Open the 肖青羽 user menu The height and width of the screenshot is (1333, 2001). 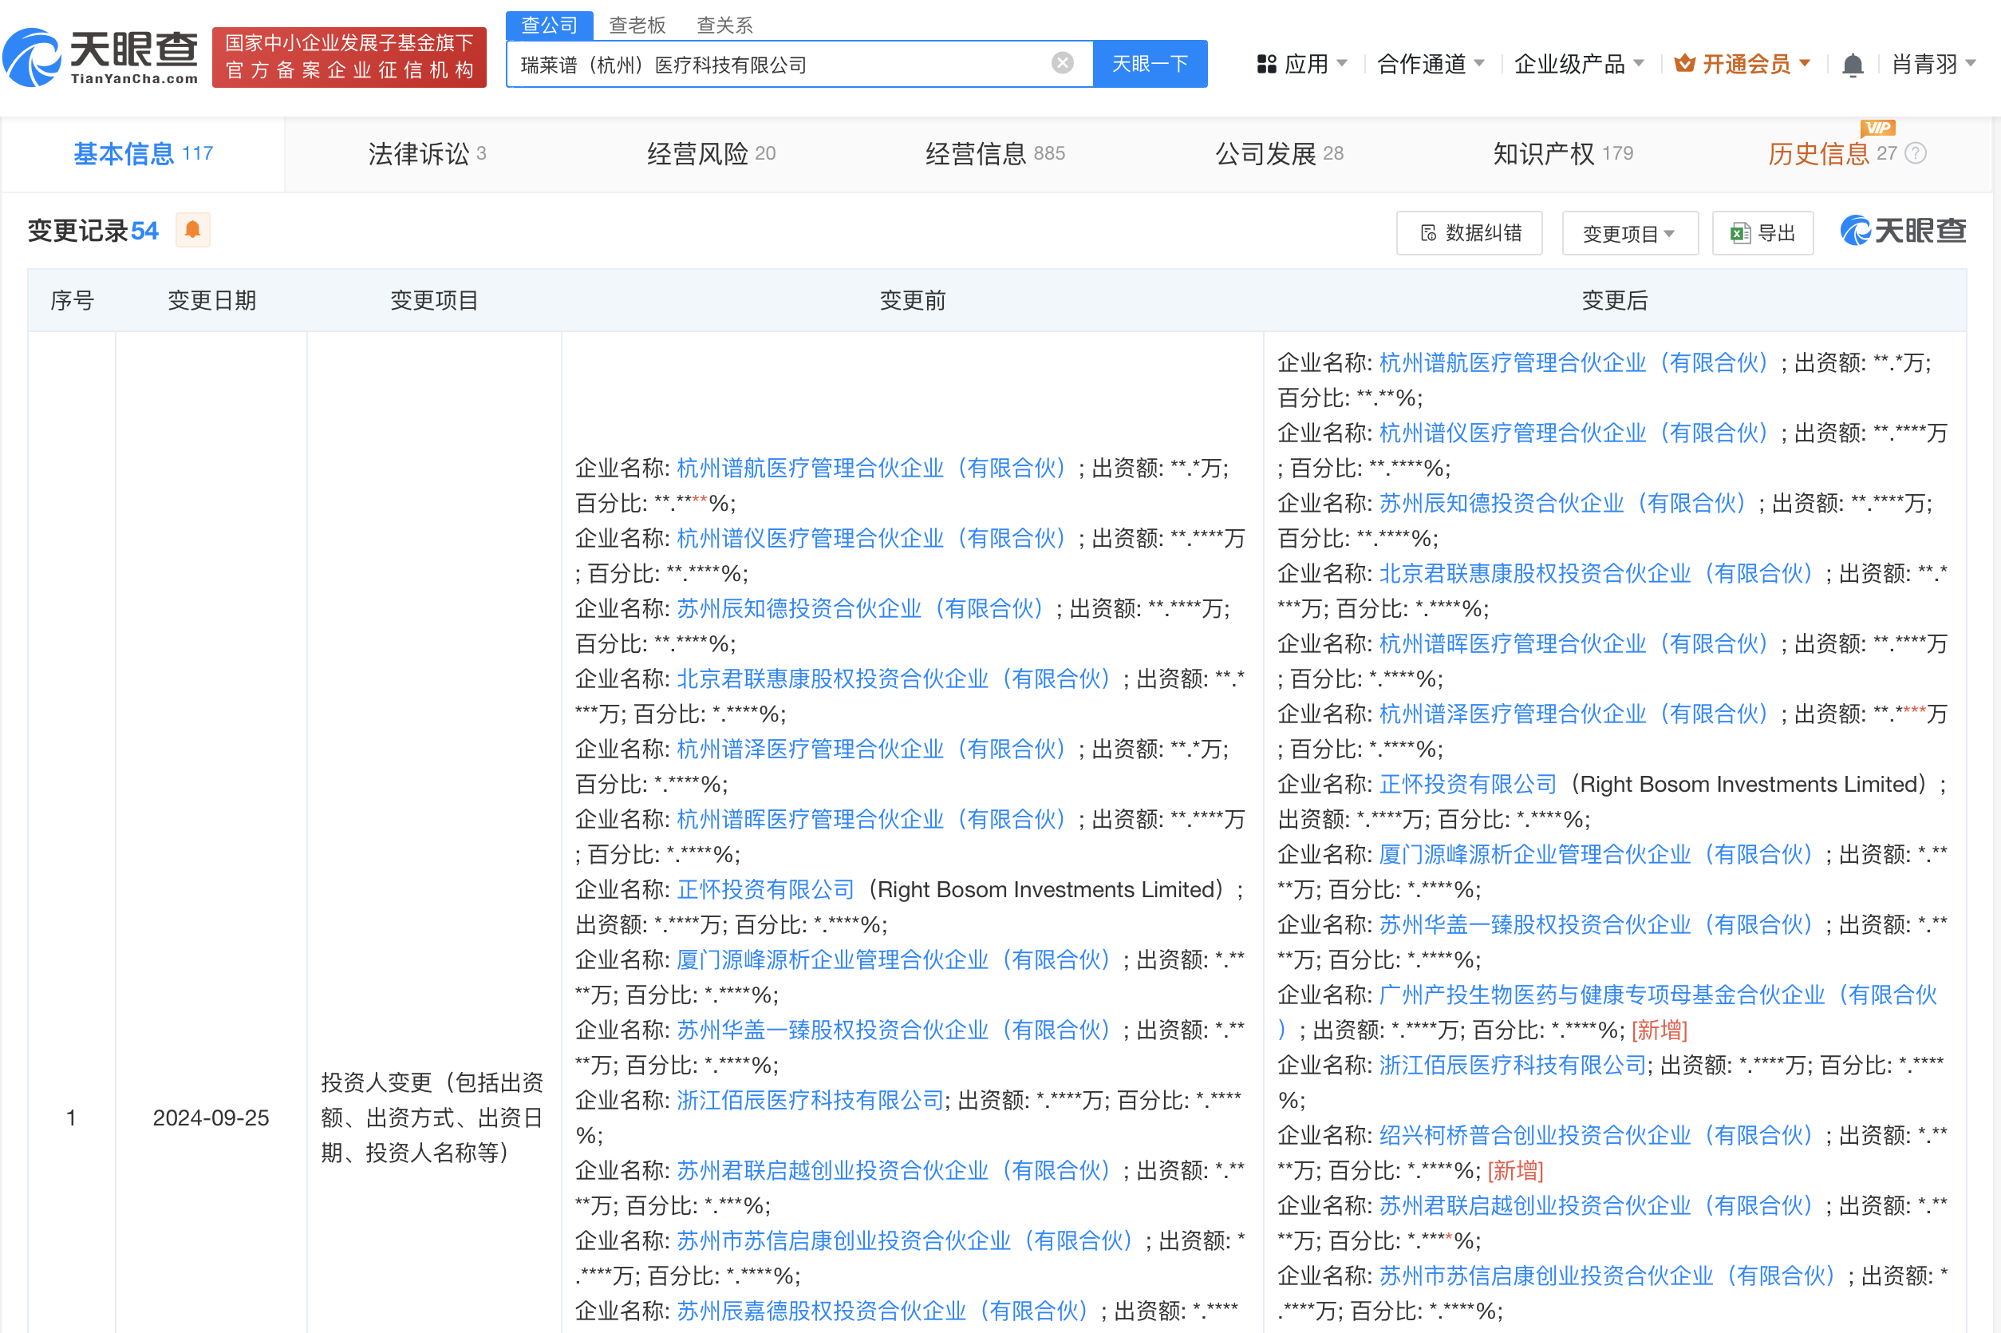(1934, 64)
